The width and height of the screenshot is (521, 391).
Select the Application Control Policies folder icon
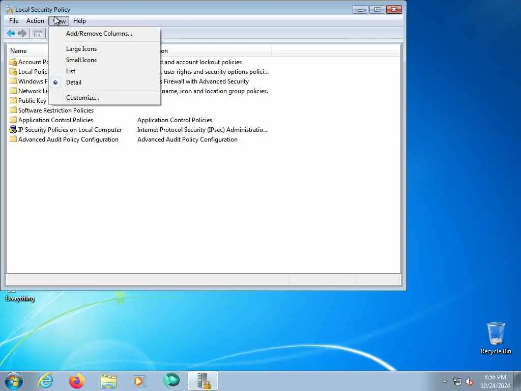pyautogui.click(x=13, y=120)
